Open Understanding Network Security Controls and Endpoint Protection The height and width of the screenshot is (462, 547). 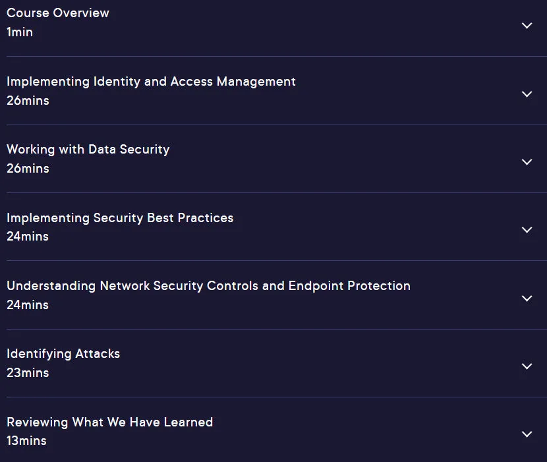click(x=209, y=286)
